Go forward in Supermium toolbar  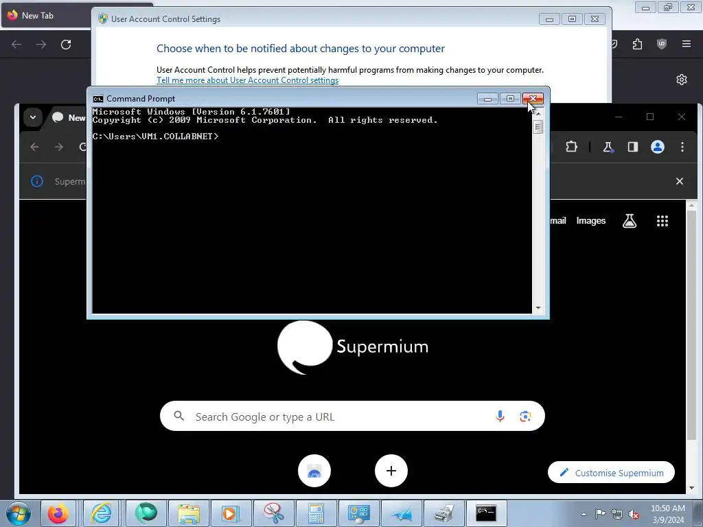click(59, 147)
